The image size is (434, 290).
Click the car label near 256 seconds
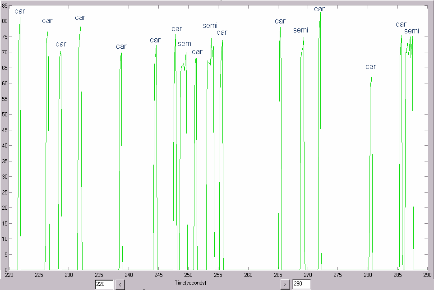tap(222, 32)
